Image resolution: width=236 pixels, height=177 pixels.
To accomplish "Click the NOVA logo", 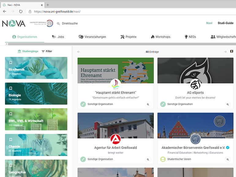I will point(14,24).
